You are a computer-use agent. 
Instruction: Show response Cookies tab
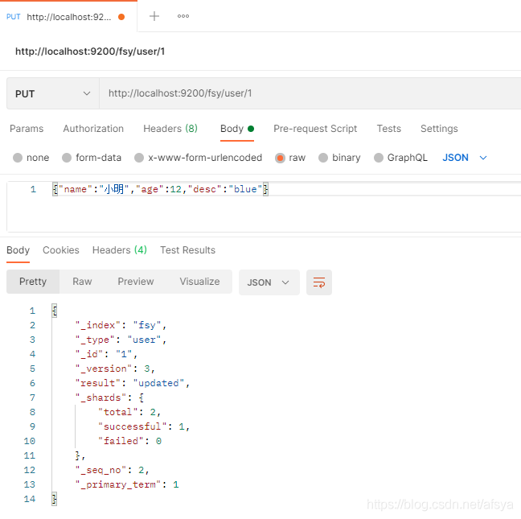[61, 250]
